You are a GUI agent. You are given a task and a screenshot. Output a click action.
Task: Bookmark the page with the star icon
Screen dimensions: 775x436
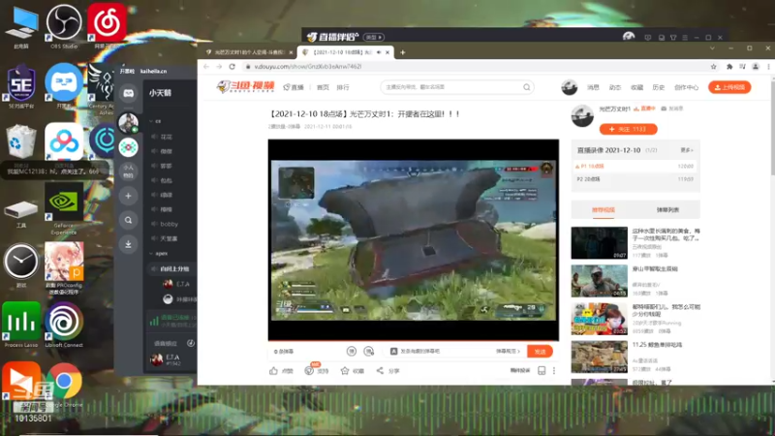713,66
